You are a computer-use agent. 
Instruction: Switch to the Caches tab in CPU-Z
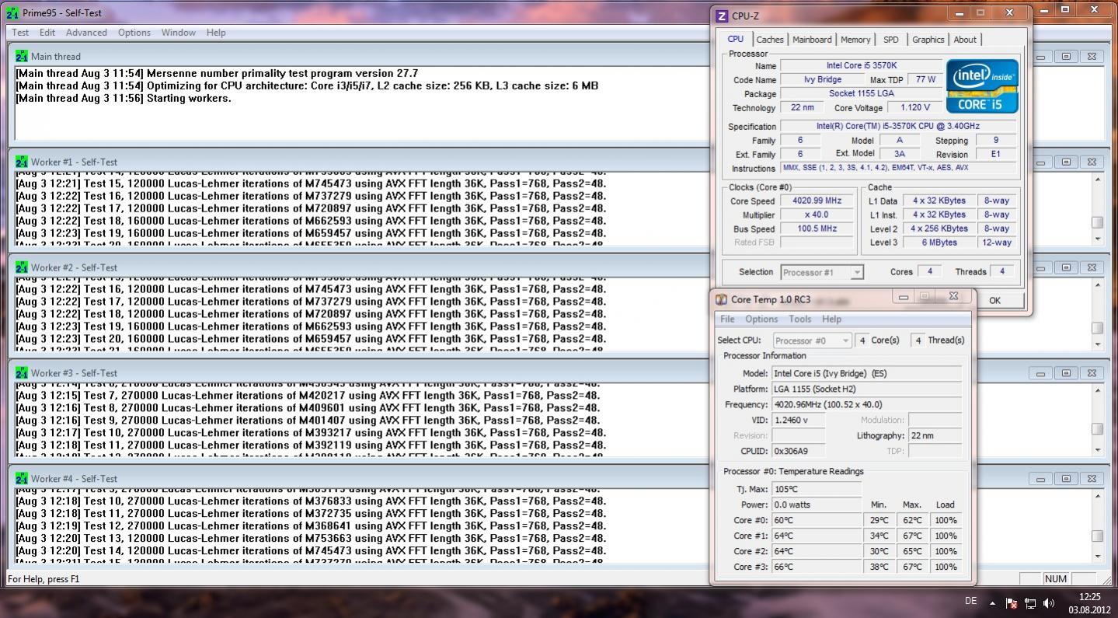point(770,40)
